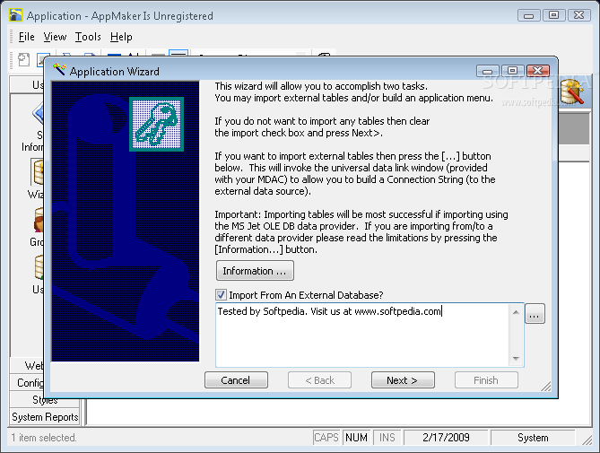This screenshot has height=453, width=600.
Task: Click the Users sidebar database icon
Action: point(39,267)
